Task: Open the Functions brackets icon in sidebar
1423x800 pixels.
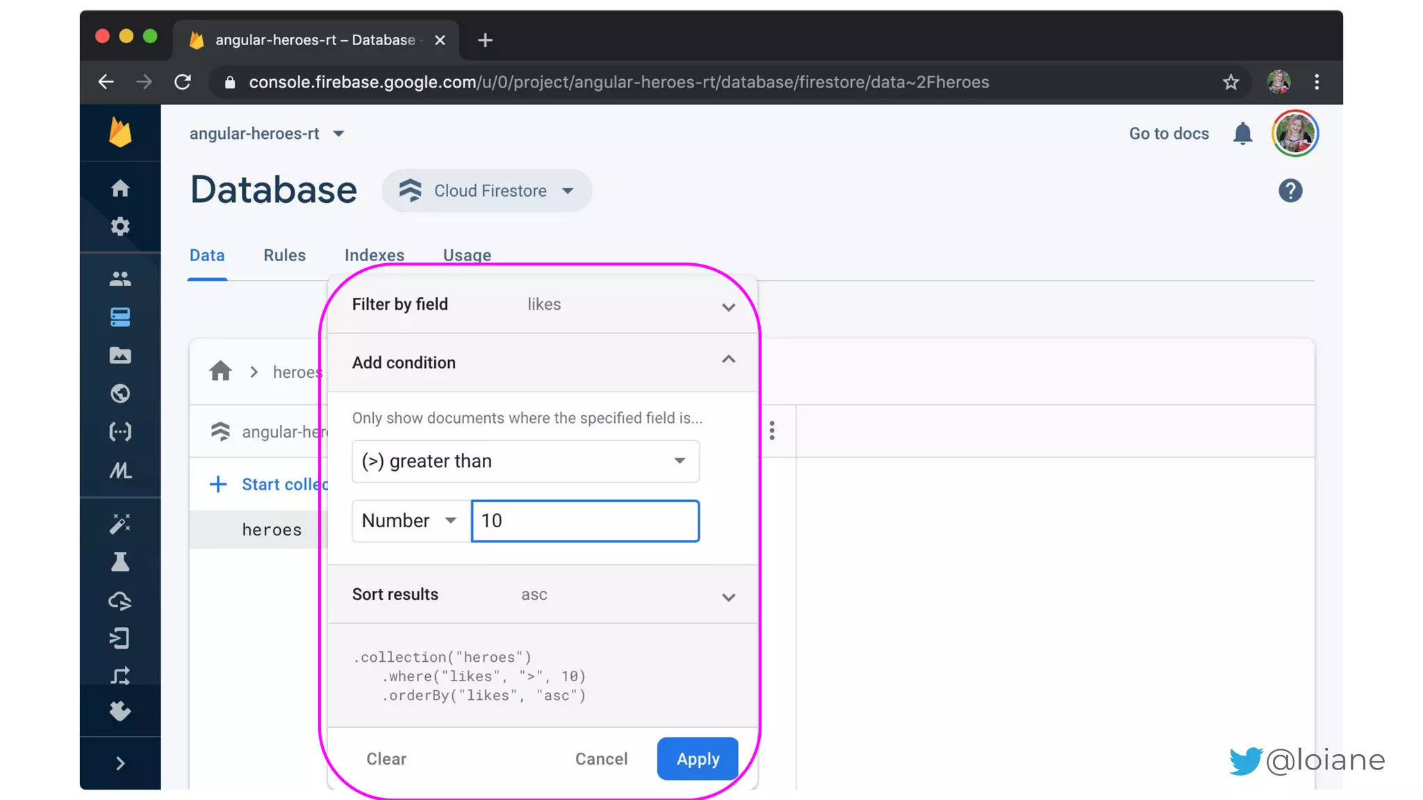Action: click(x=120, y=432)
